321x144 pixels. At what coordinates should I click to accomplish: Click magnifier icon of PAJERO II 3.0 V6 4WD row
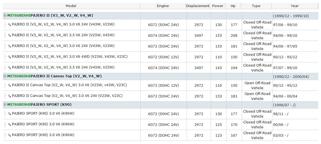(x=9, y=57)
